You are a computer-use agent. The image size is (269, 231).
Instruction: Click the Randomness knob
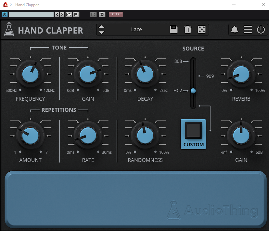tap(145, 136)
